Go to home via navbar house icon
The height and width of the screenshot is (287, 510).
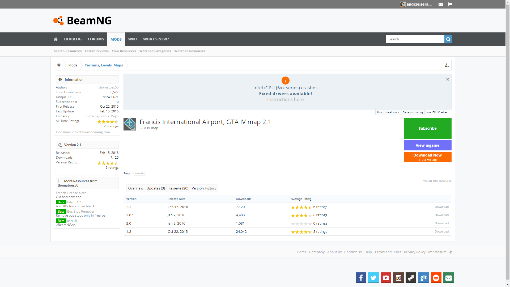(56, 39)
